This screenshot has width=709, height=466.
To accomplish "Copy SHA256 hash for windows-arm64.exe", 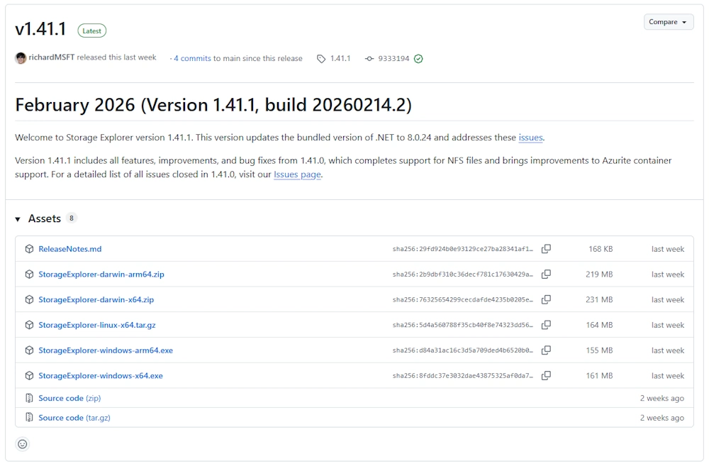I will (546, 350).
